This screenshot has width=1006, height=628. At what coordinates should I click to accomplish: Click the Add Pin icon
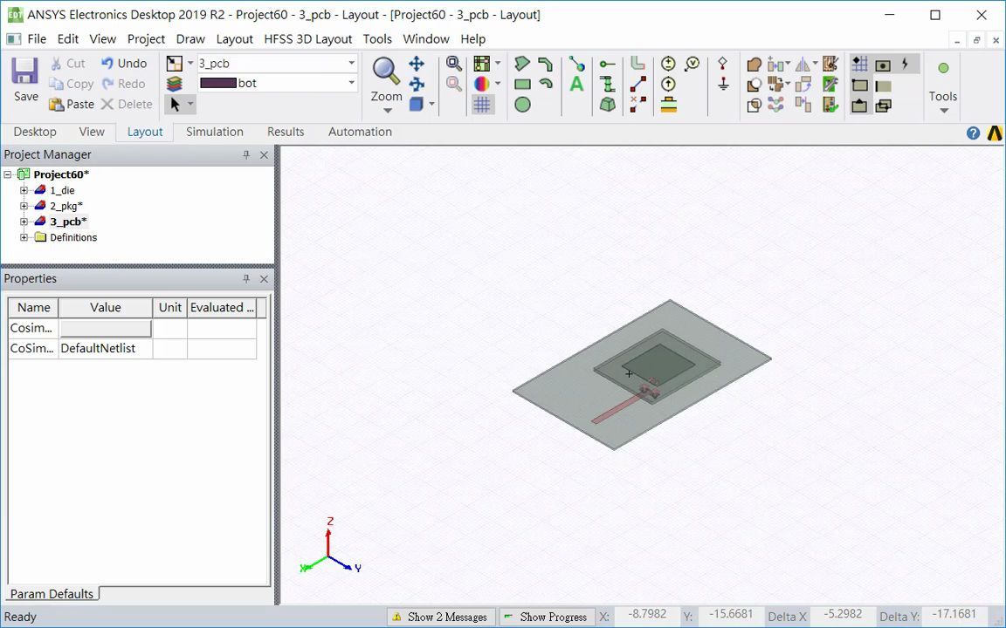click(607, 64)
